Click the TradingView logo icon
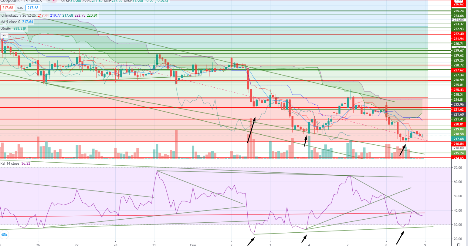This screenshot has width=468, height=246. pos(4,235)
